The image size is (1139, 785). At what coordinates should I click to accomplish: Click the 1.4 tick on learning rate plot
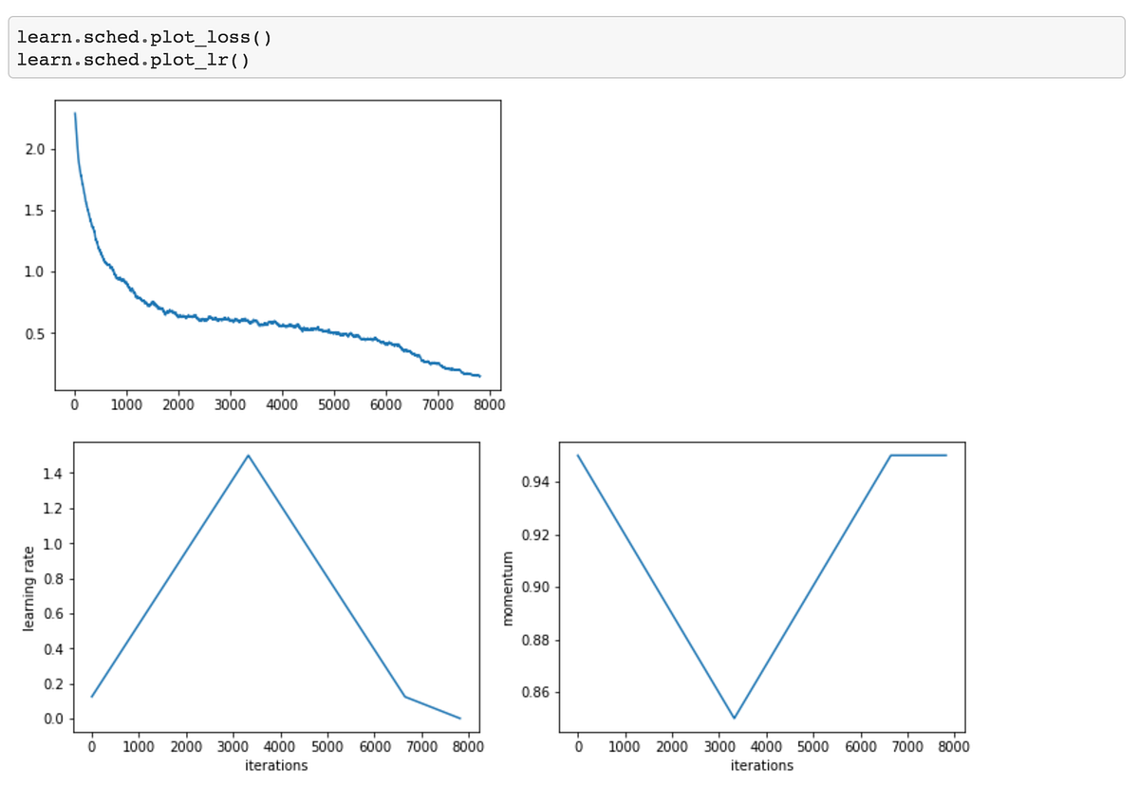[56, 473]
